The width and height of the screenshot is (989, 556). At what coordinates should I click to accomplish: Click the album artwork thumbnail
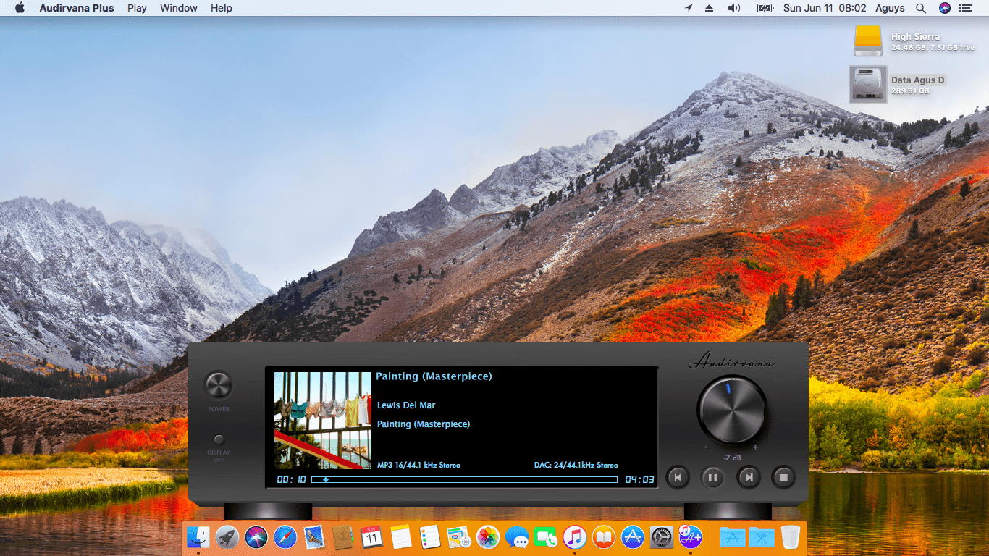[x=323, y=421]
